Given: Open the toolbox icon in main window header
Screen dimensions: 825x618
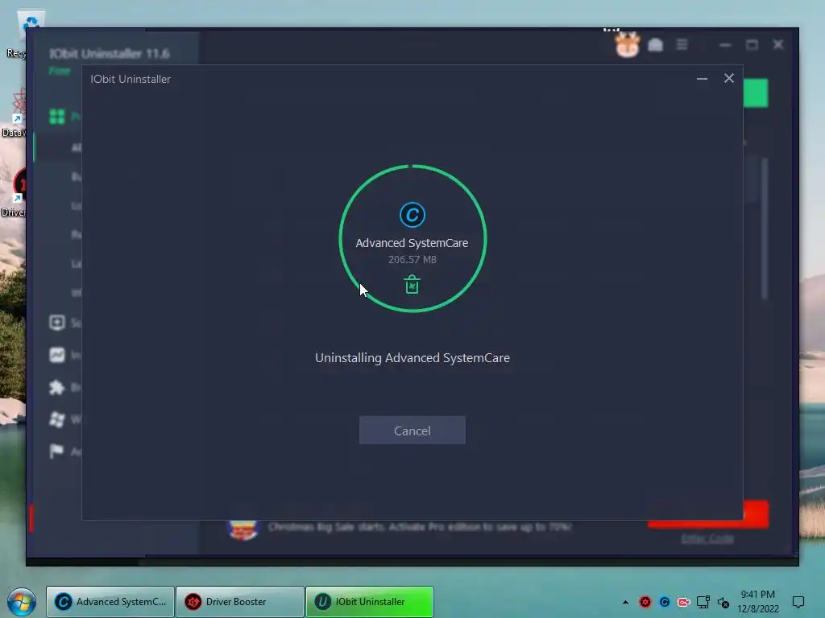Looking at the screenshot, I should click(x=655, y=45).
